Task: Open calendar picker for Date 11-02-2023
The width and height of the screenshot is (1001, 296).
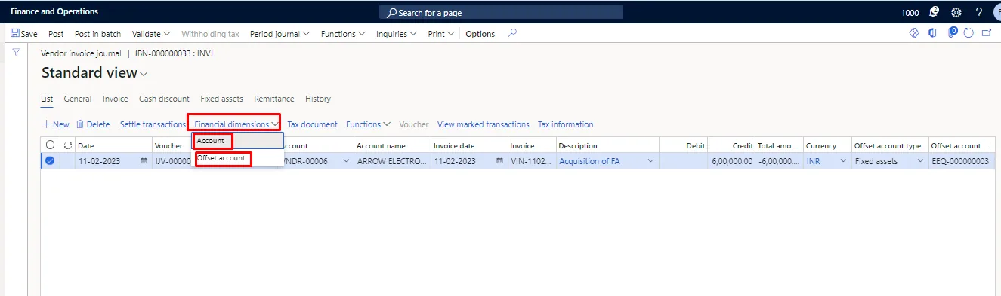Action: coord(144,161)
